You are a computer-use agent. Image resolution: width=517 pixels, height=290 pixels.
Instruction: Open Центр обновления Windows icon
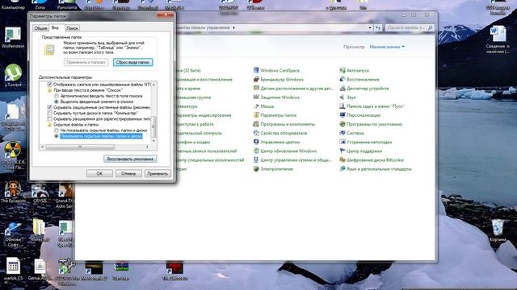point(256,151)
